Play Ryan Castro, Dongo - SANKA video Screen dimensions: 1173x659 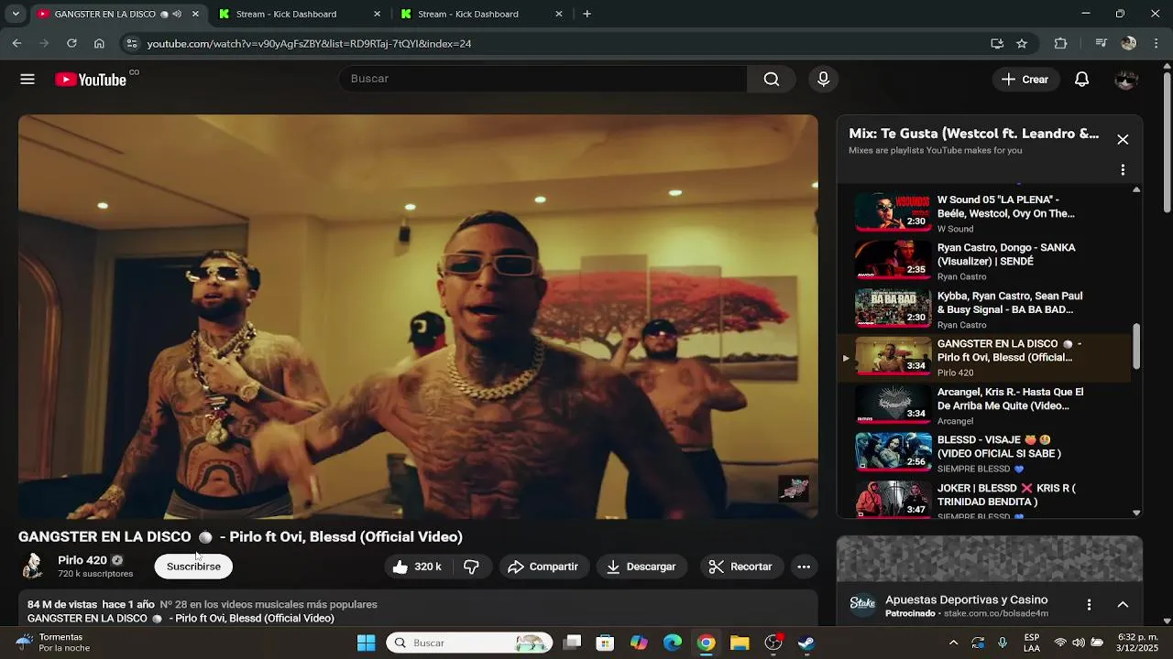(x=985, y=262)
